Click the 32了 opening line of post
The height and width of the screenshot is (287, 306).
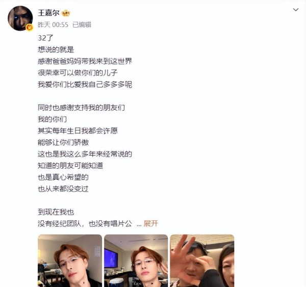click(x=45, y=38)
